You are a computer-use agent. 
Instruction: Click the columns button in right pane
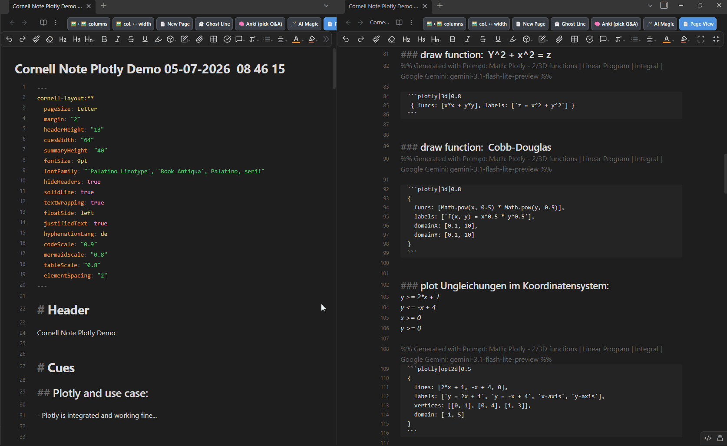[x=445, y=24]
